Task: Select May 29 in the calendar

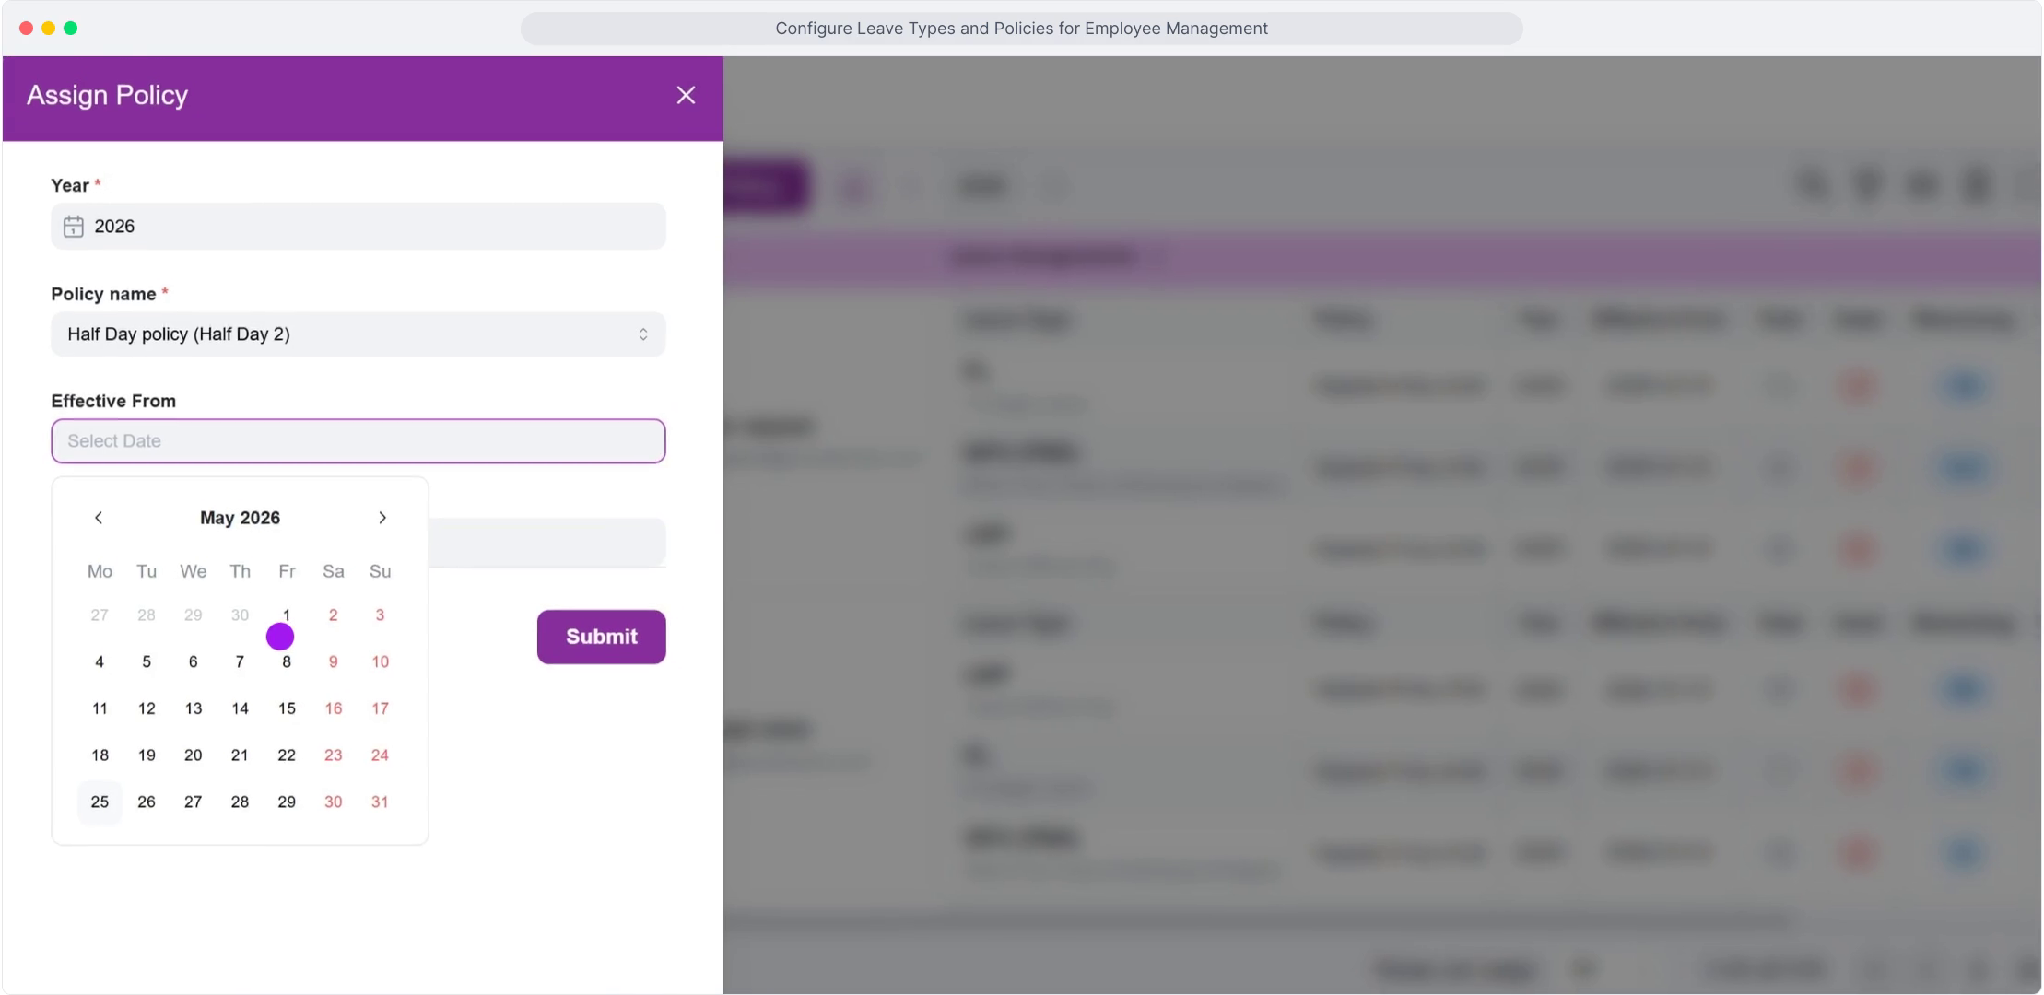Action: [287, 802]
